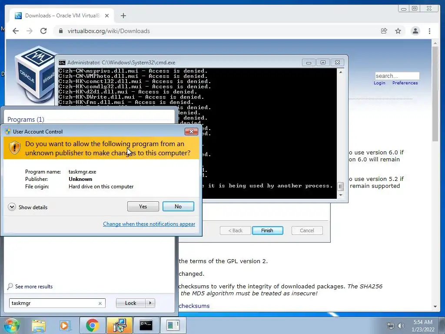This screenshot has height=334, width=445.
Task: Click the Oracle VirtualBox cube logo
Action: pos(35,74)
